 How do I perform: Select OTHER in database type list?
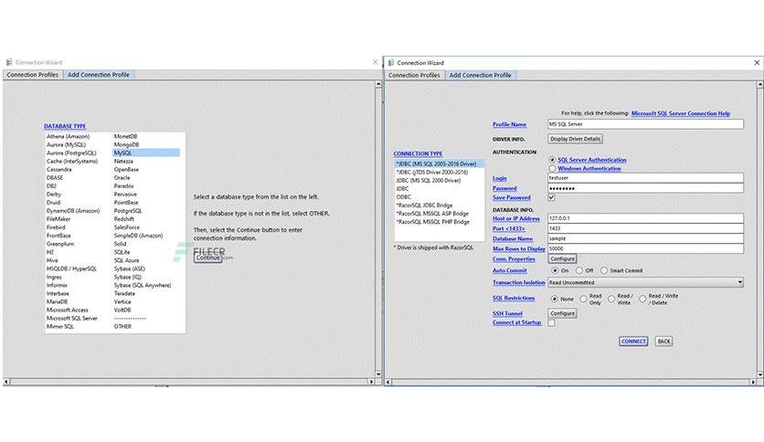coord(122,327)
